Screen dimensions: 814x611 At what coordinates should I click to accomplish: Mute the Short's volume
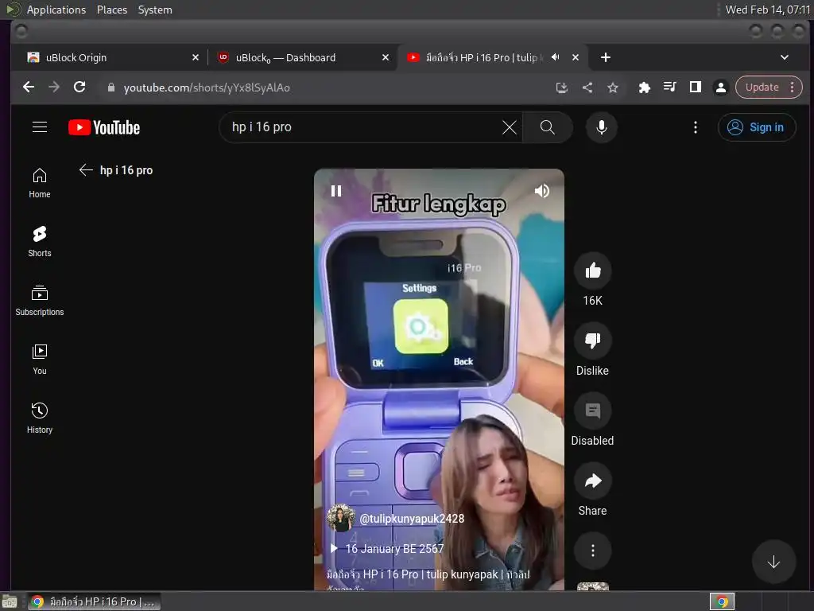pos(541,191)
